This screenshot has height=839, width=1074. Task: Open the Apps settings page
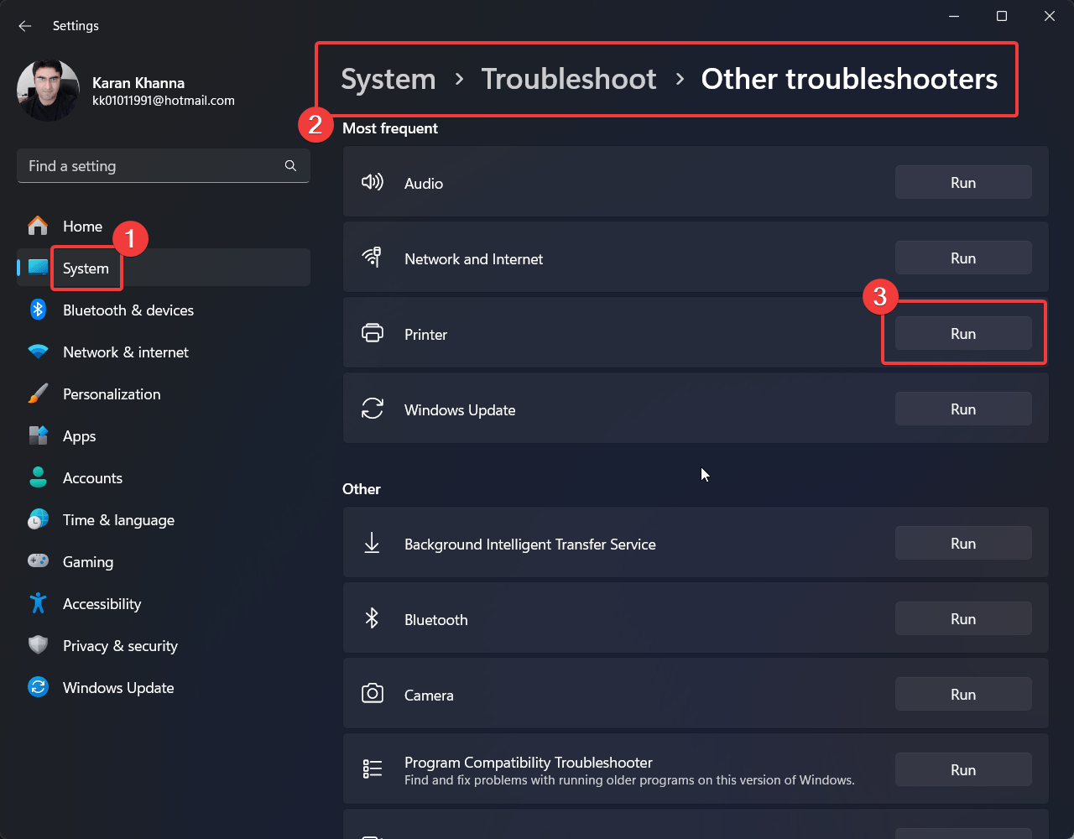[79, 436]
